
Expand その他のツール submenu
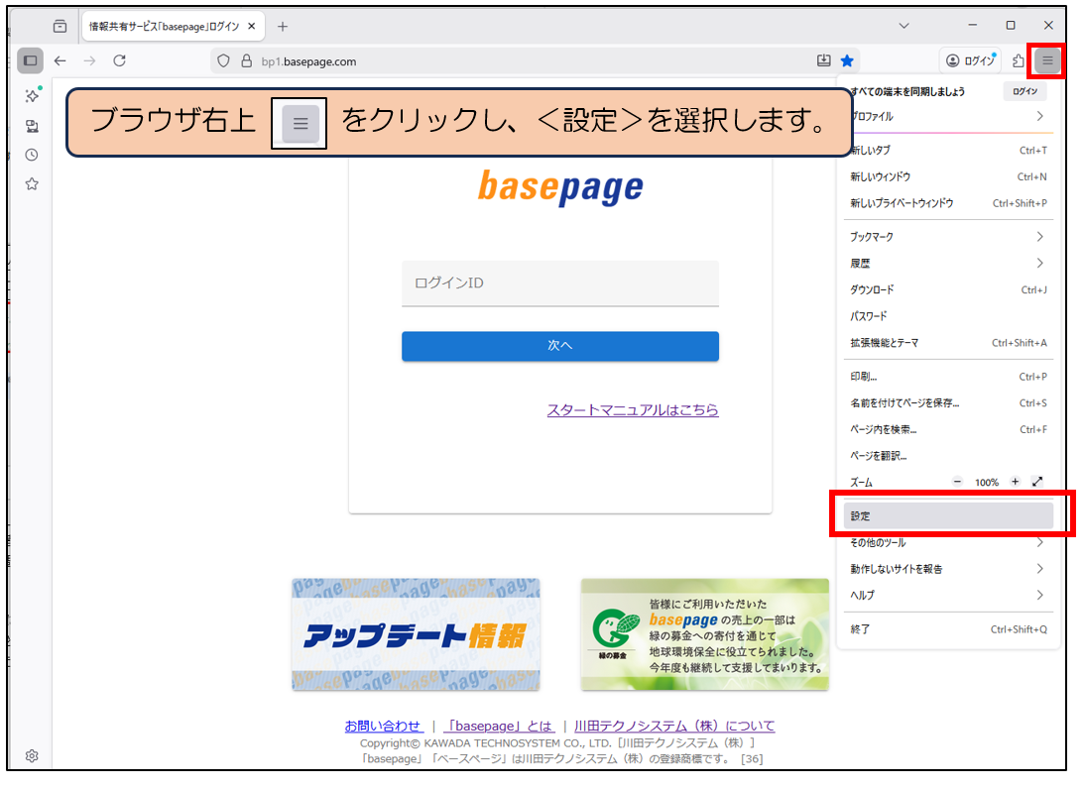946,543
